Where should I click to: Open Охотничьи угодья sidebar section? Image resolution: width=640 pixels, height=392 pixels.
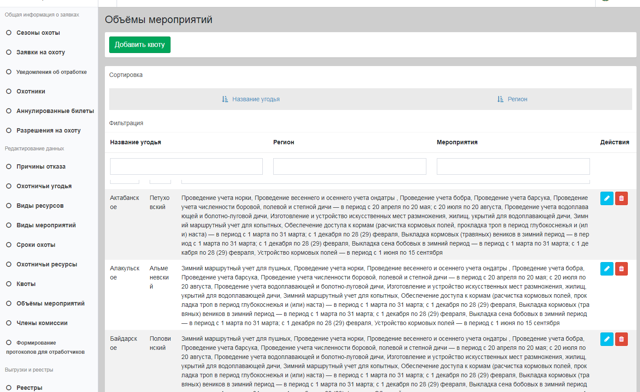[x=44, y=186]
